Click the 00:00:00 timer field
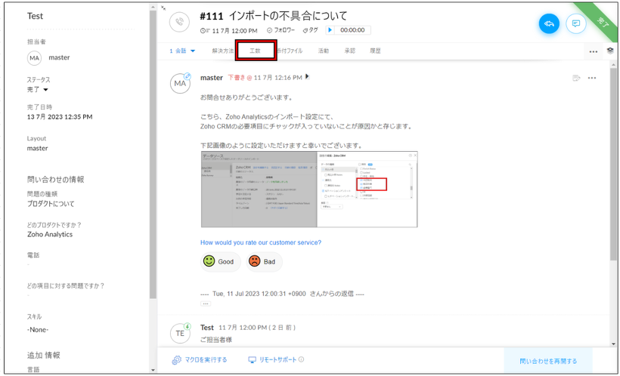 (352, 30)
